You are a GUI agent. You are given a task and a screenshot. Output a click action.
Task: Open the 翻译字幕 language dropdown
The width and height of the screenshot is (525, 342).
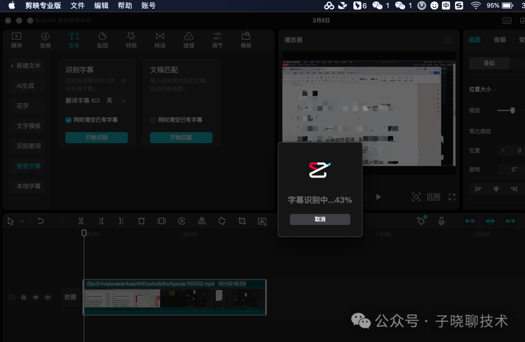[116, 100]
